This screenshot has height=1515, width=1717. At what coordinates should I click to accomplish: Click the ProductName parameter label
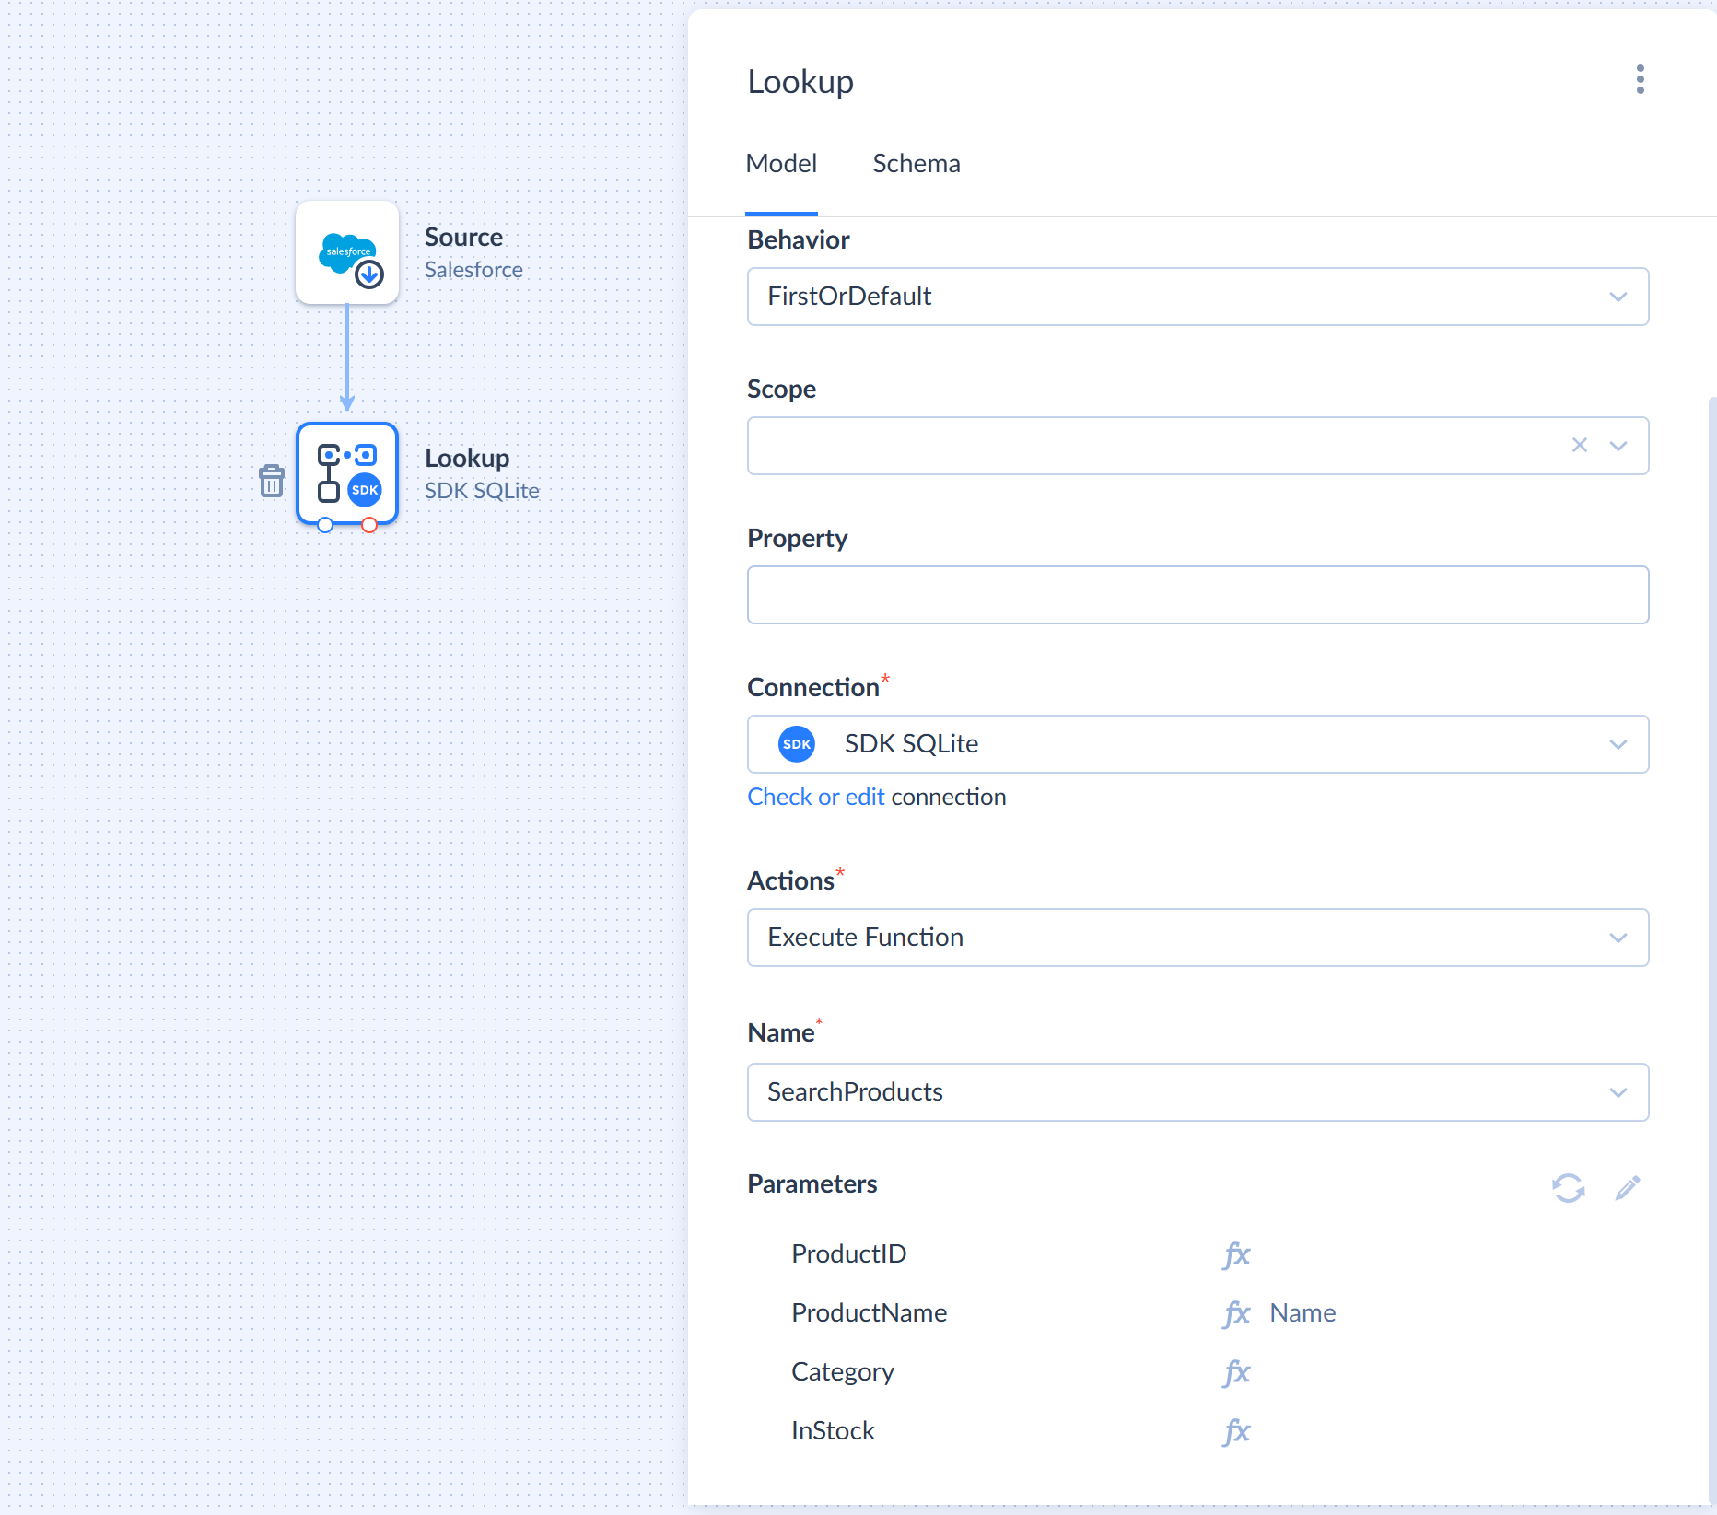[870, 1313]
